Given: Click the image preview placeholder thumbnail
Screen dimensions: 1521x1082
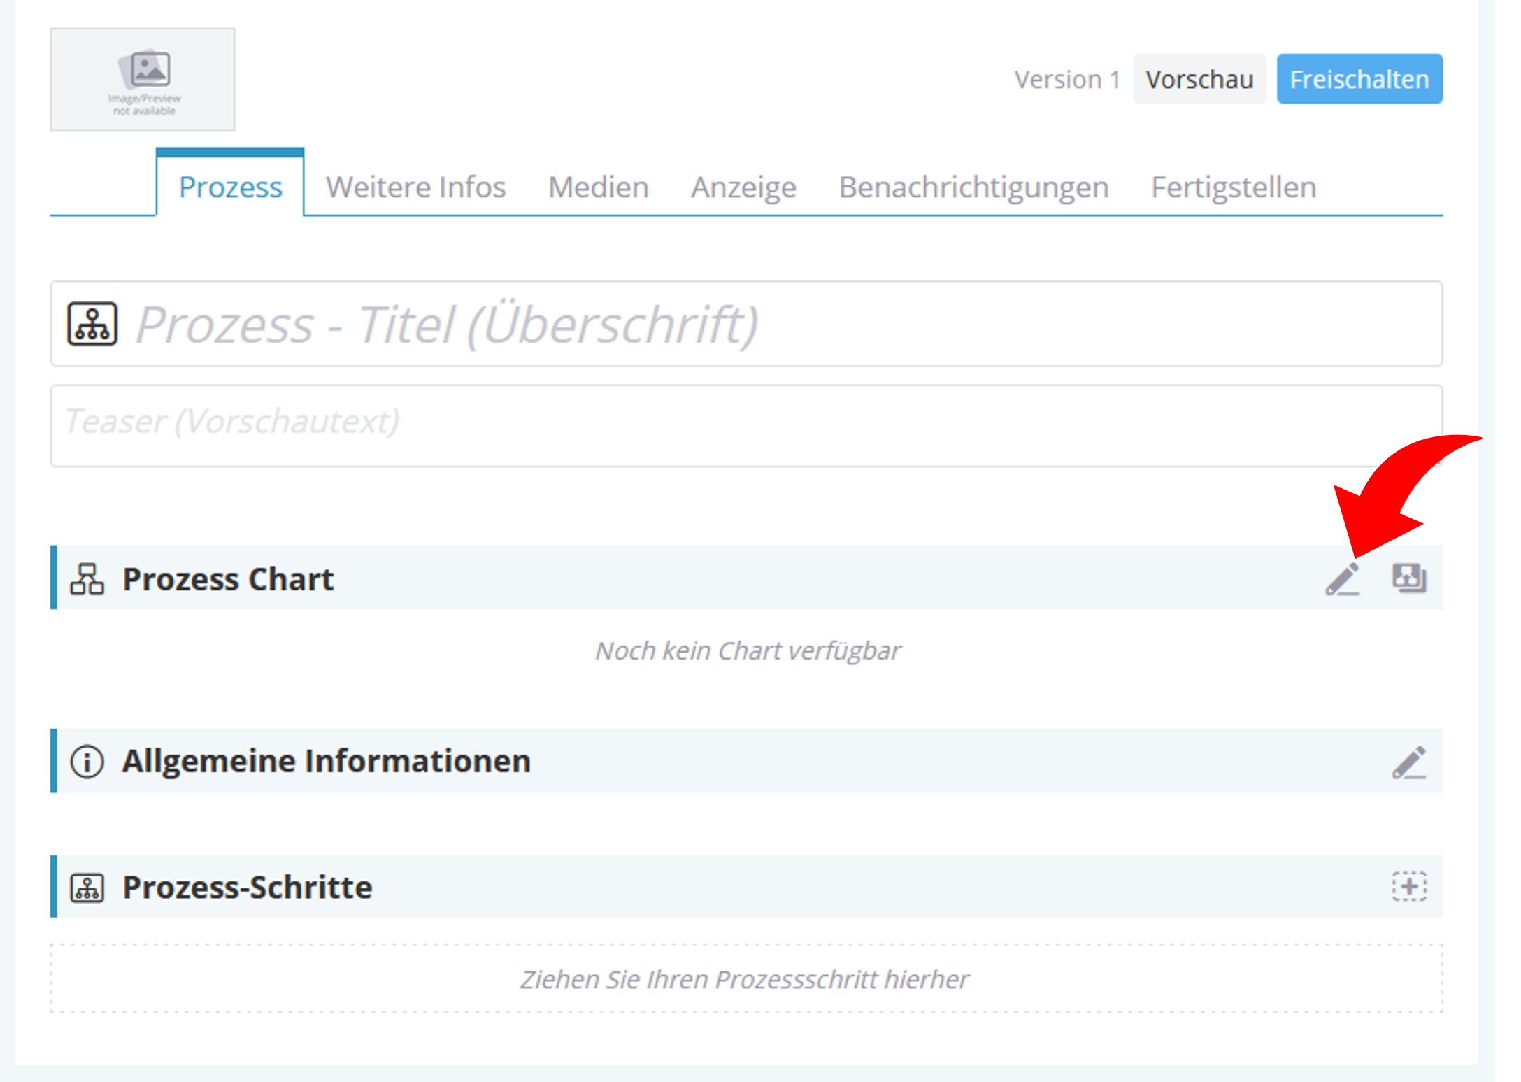Looking at the screenshot, I should [x=143, y=80].
